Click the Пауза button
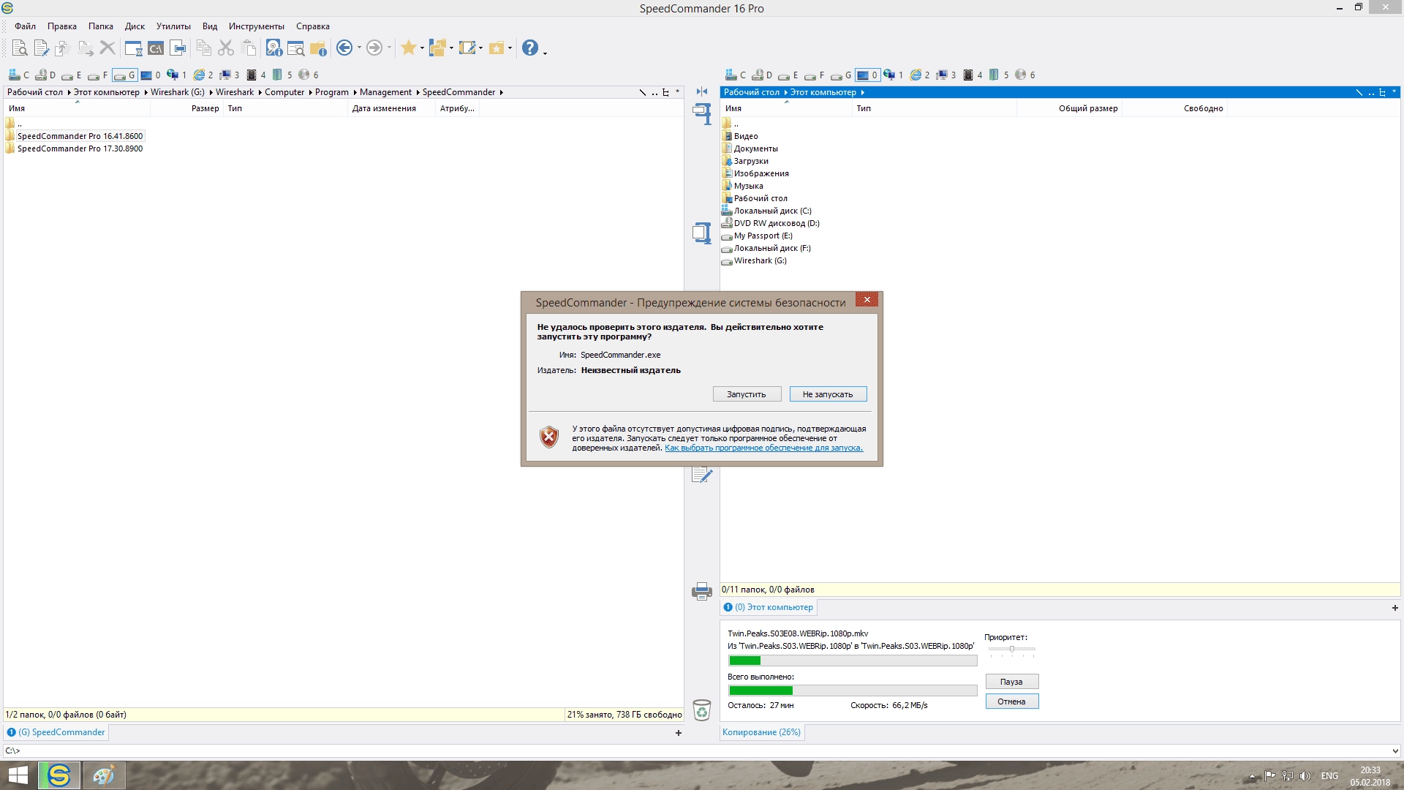This screenshot has height=790, width=1404. click(x=1011, y=682)
